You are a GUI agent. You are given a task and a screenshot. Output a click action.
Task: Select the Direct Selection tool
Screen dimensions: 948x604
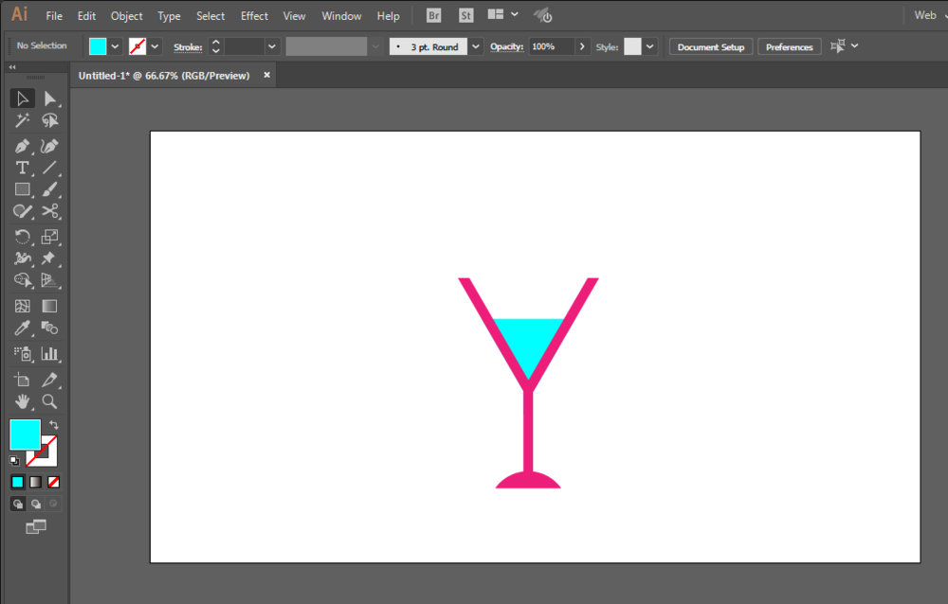pos(50,98)
